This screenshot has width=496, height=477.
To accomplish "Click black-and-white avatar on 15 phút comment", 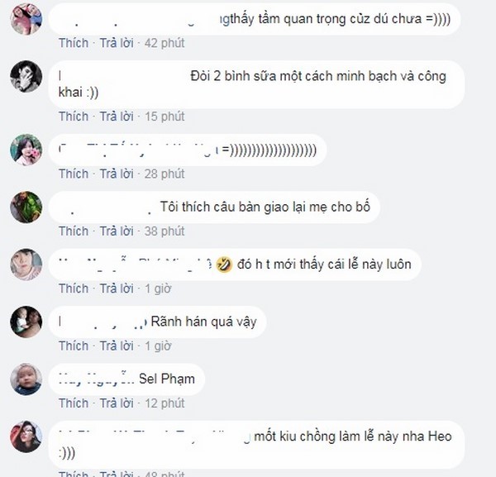I will [26, 77].
